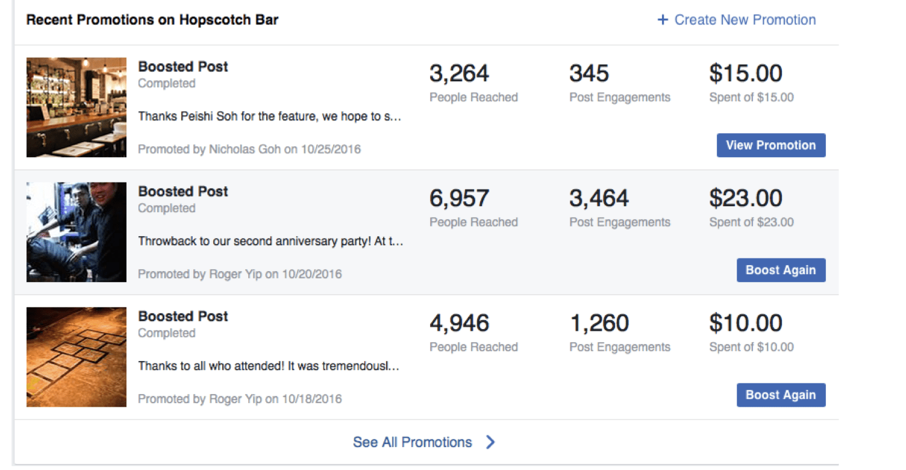Screen dimensions: 906x470
Task: Click the plus icon beside Create New Promotion
Action: point(663,20)
